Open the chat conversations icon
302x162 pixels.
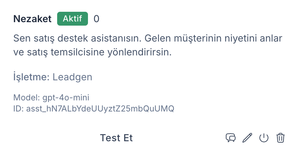(x=231, y=138)
